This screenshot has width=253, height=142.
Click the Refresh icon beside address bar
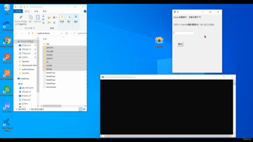click(67, 33)
